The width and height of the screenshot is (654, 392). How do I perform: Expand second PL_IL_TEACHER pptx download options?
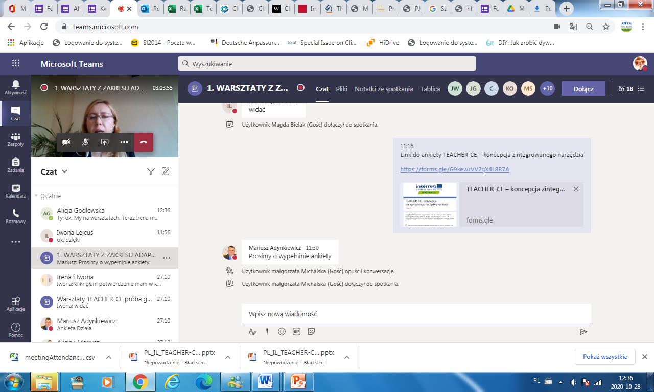coord(347,357)
